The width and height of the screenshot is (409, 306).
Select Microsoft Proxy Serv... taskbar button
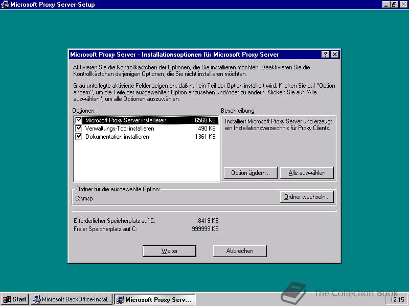[155, 299]
